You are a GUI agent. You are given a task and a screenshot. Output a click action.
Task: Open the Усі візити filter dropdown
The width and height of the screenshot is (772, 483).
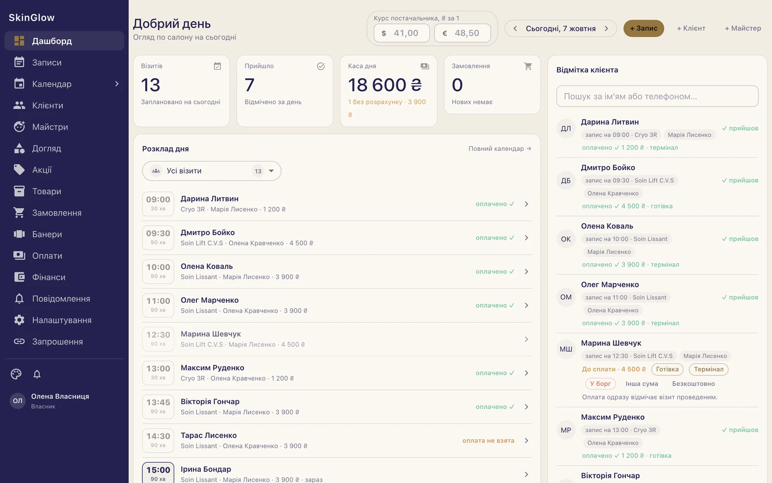tap(212, 171)
